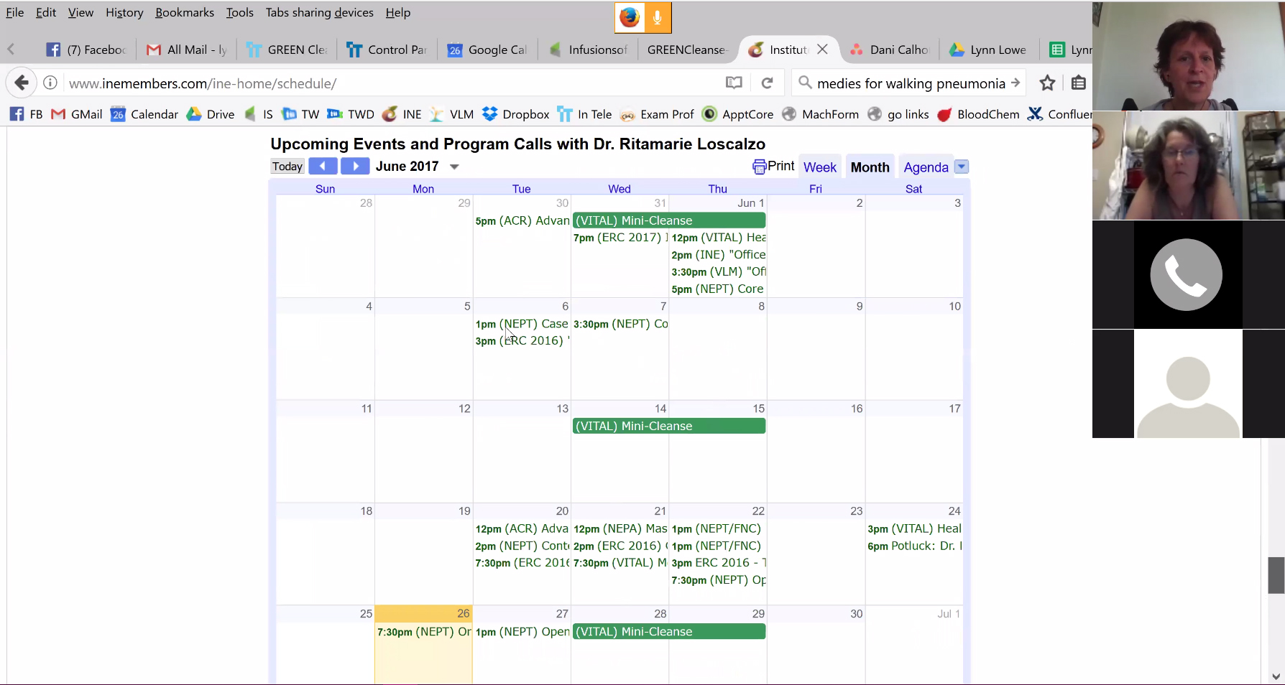Print the calendar using Print icon

pyautogui.click(x=773, y=167)
